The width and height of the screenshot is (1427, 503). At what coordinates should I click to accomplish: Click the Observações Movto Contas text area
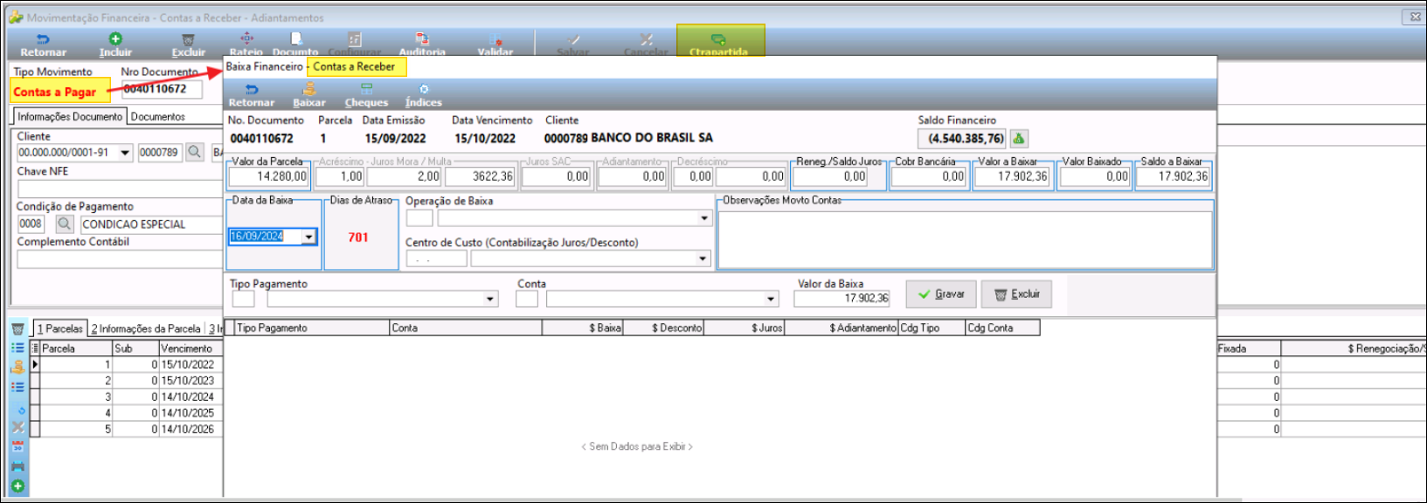click(x=965, y=238)
